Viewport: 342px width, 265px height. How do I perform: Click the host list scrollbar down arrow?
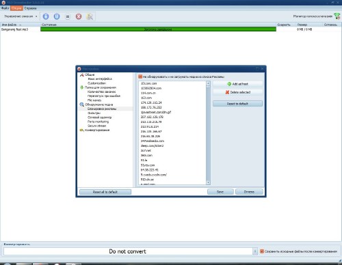[x=208, y=182]
